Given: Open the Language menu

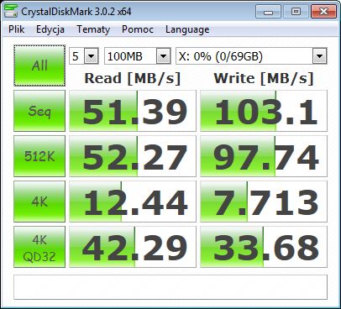Looking at the screenshot, I should click(187, 29).
